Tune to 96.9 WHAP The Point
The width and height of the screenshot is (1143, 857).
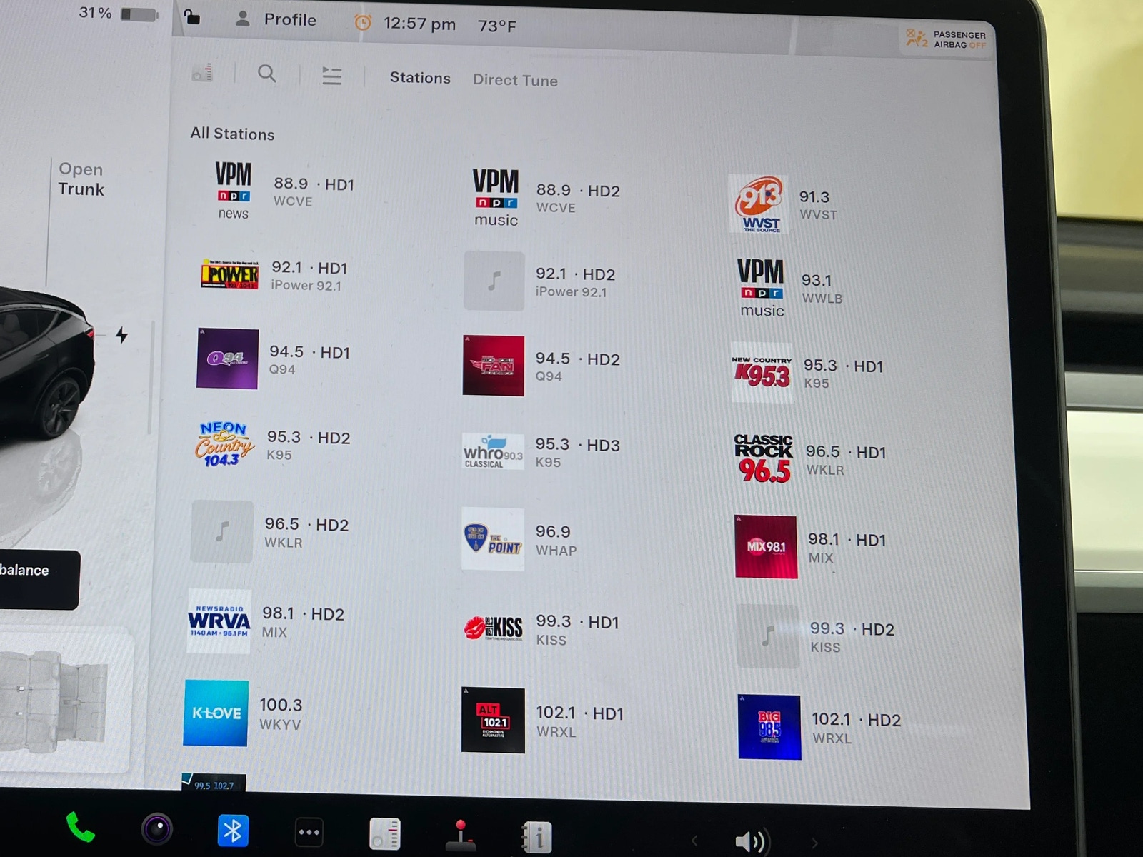tap(520, 540)
